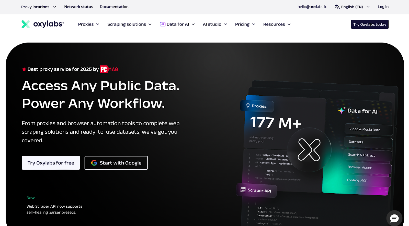Click the large X emblem in the illustration

(x=309, y=150)
